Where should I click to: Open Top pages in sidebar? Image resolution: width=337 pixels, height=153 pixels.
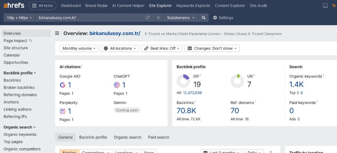point(13,142)
